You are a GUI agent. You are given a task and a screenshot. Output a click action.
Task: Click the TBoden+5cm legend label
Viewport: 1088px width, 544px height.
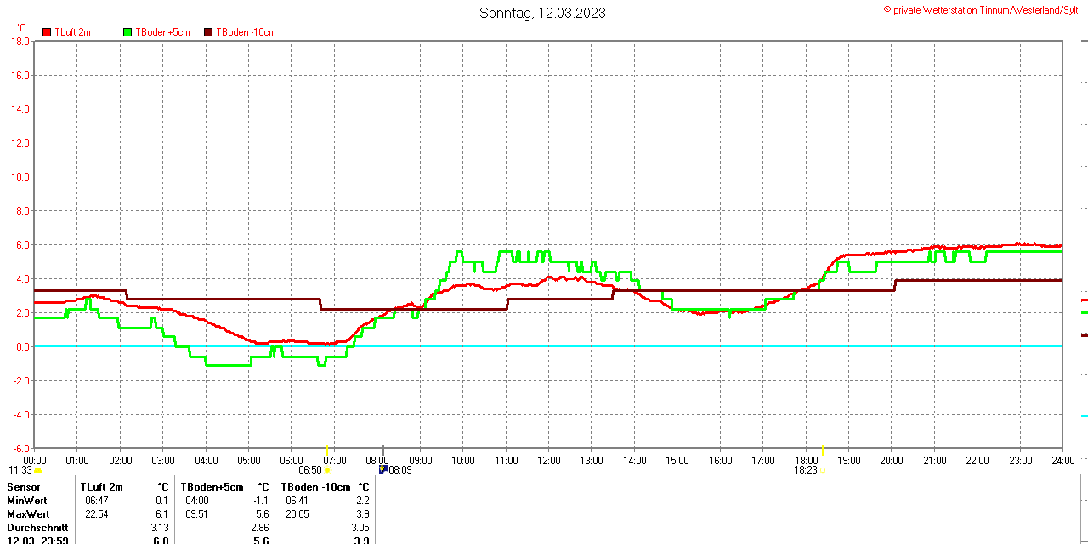pyautogui.click(x=162, y=32)
